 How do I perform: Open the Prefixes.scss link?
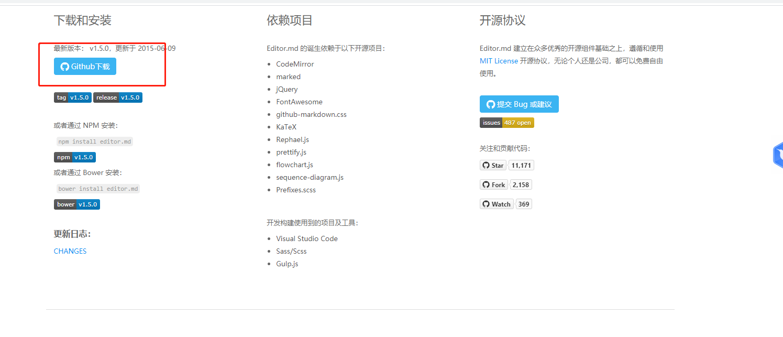point(296,190)
